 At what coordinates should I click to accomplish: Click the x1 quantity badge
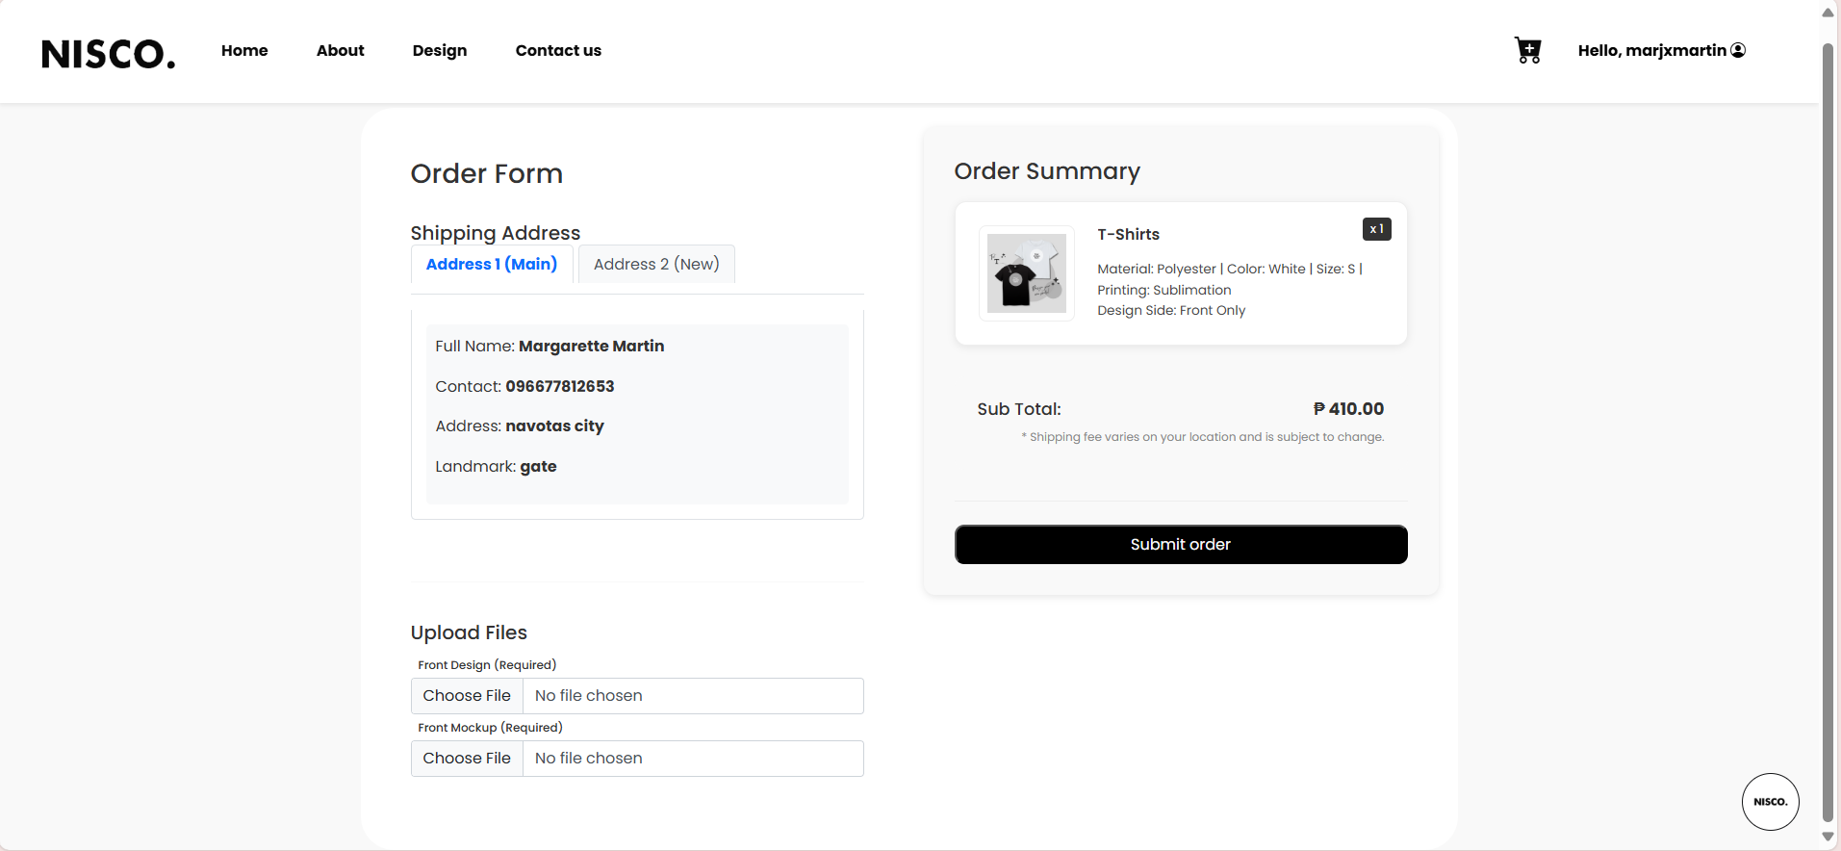(1376, 229)
